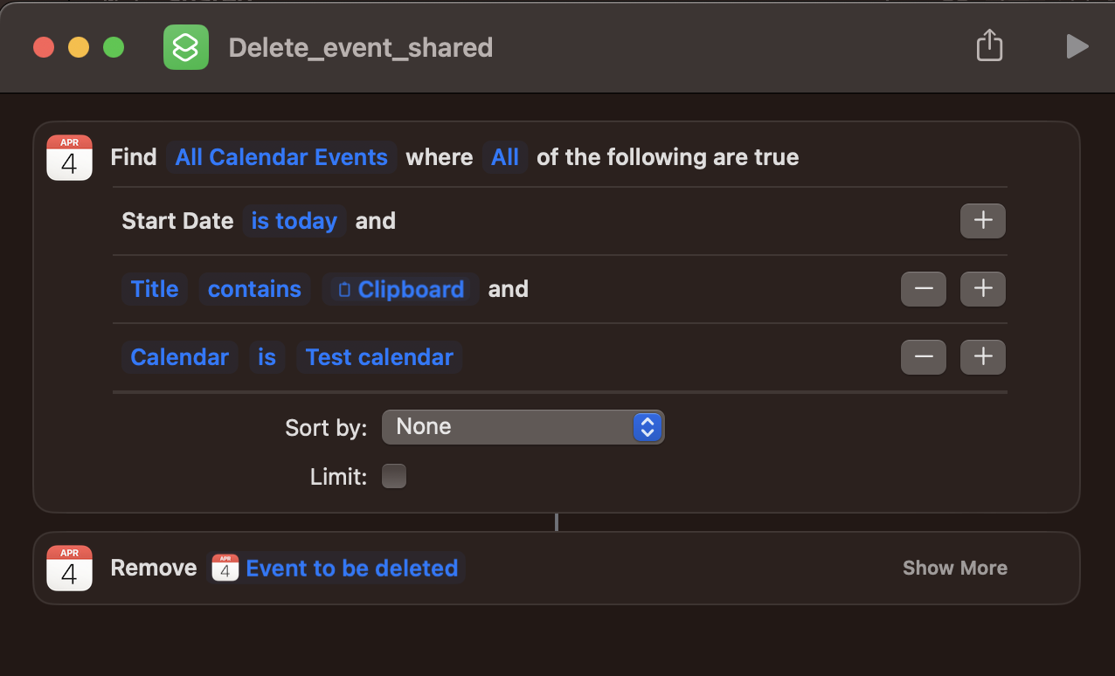The image size is (1115, 676).
Task: Select the Clipboard variable token
Action: pyautogui.click(x=401, y=289)
